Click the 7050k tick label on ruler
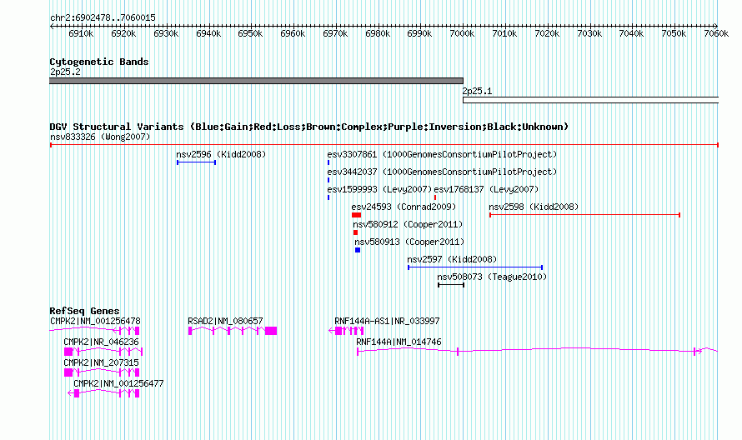The height and width of the screenshot is (440, 742). click(674, 33)
